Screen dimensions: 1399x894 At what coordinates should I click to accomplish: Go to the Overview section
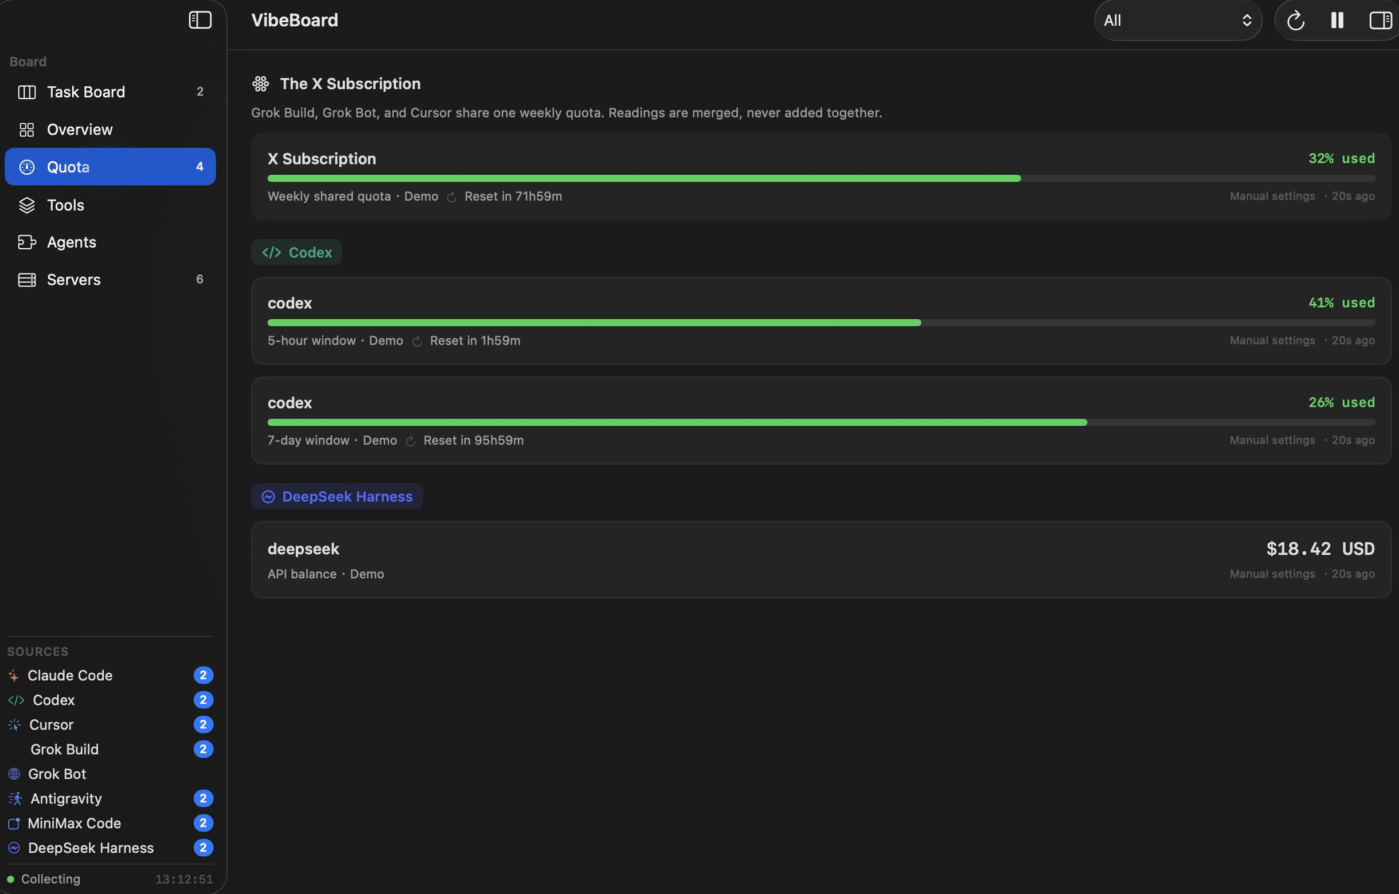111,130
